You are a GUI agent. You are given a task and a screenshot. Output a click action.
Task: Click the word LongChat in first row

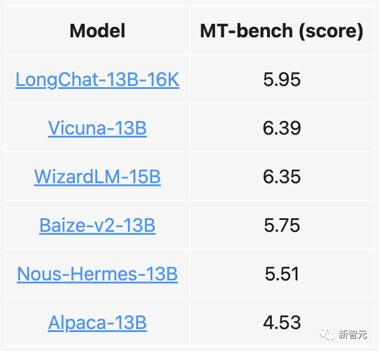tap(57, 79)
